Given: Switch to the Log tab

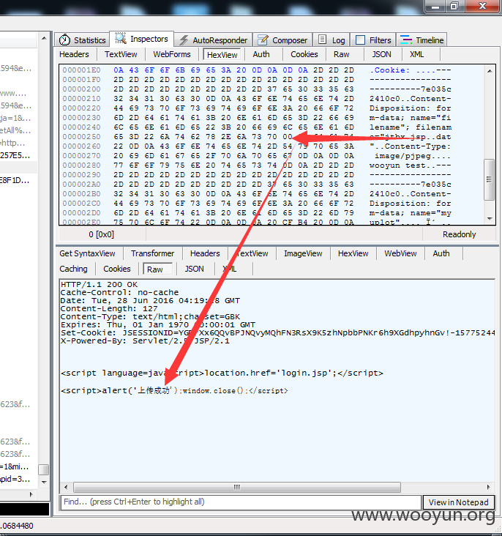Looking at the screenshot, I should (331, 40).
